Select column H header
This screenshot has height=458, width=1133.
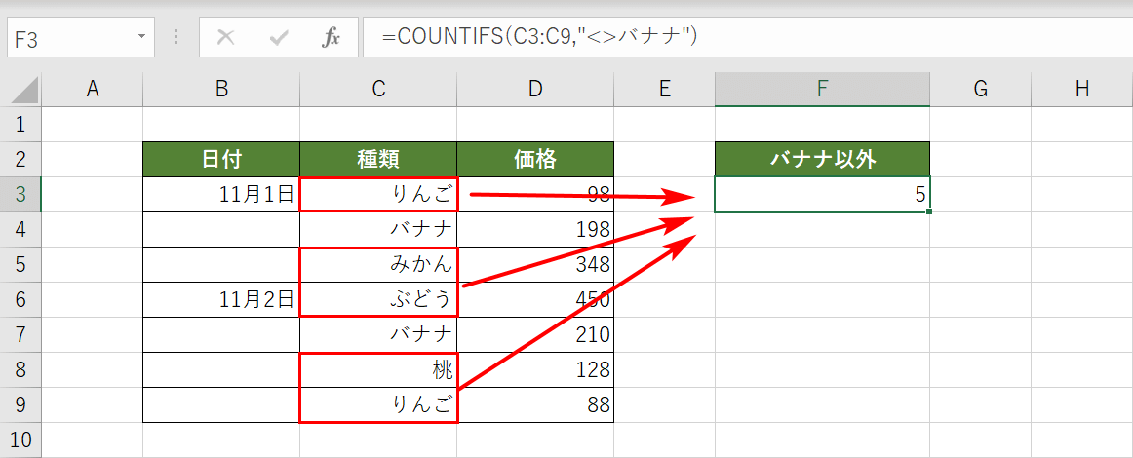1081,89
